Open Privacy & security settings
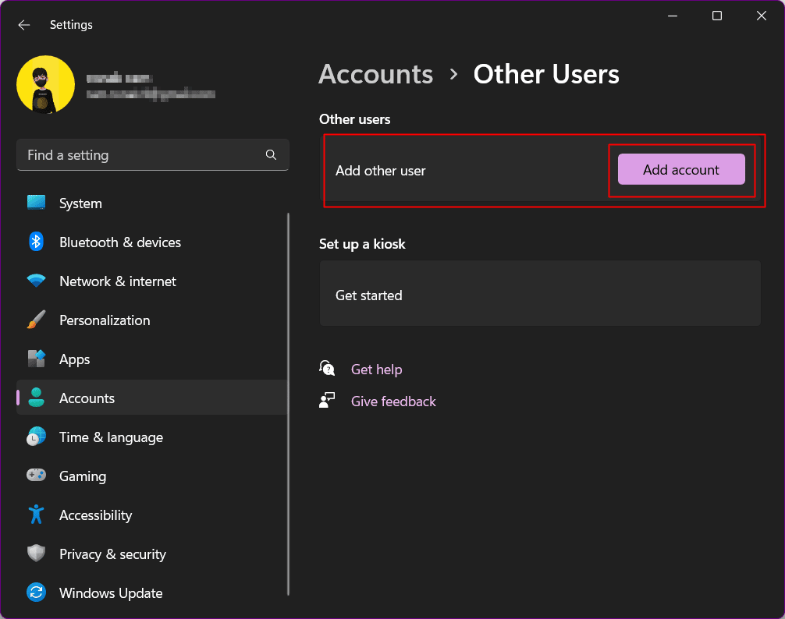 point(112,554)
